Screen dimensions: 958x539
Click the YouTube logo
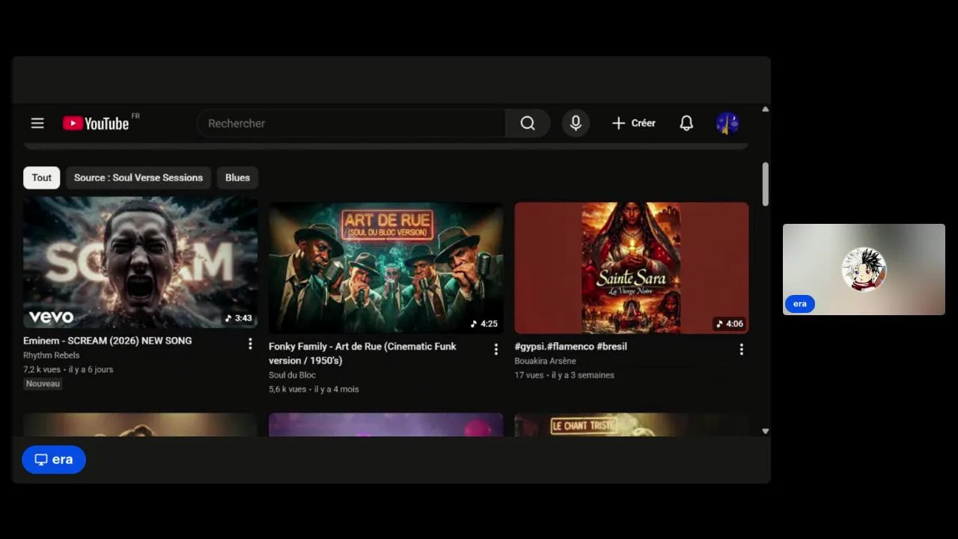97,124
